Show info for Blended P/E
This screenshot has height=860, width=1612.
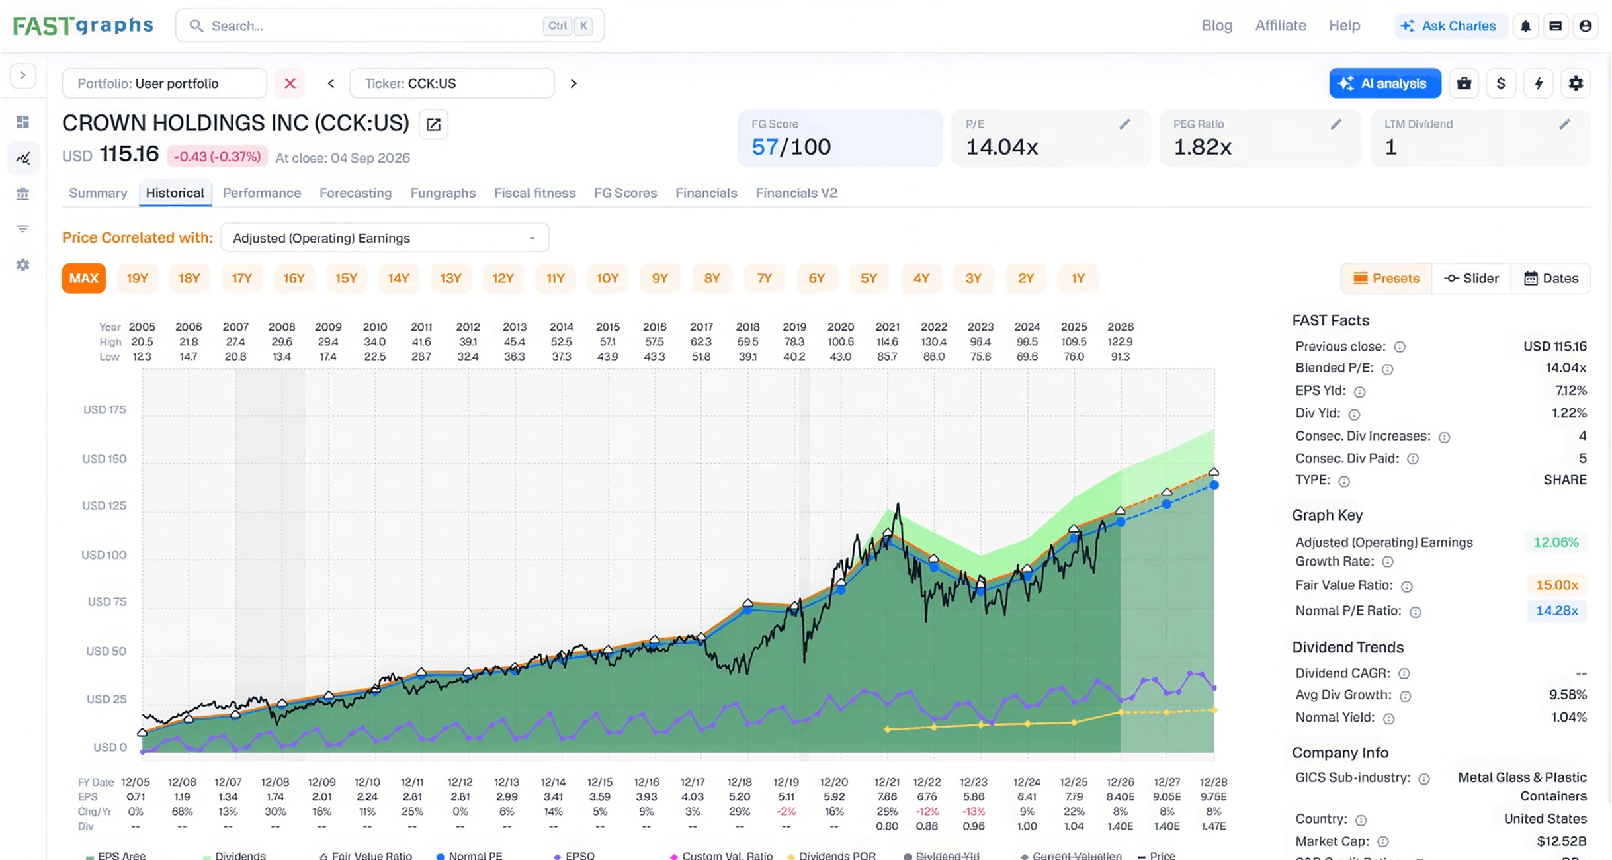pos(1387,369)
